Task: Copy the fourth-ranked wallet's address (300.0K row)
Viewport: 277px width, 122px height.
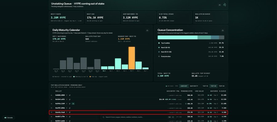Action: [x=66, y=108]
